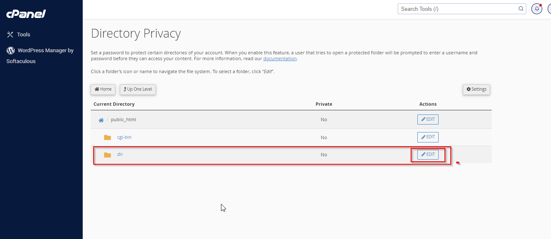This screenshot has width=551, height=239.
Task: Click the home icon in the directory path
Action: tap(101, 120)
